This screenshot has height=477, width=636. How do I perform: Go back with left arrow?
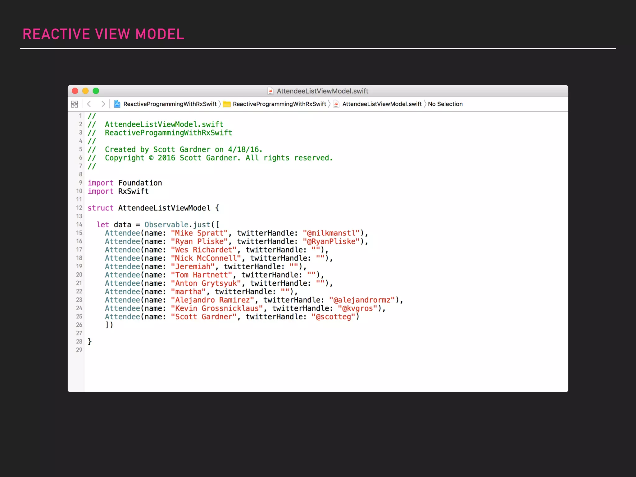coord(89,104)
